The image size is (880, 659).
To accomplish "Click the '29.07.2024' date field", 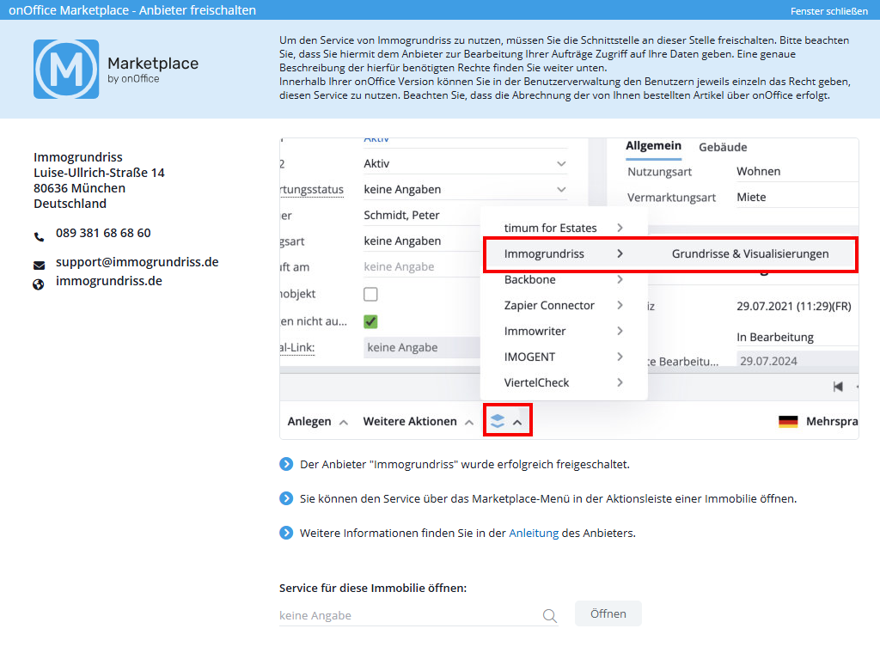I will (x=797, y=361).
